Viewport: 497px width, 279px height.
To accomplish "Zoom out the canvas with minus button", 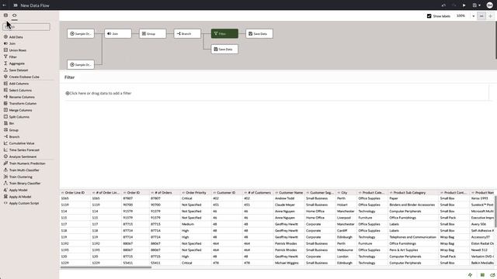I will click(x=481, y=15).
